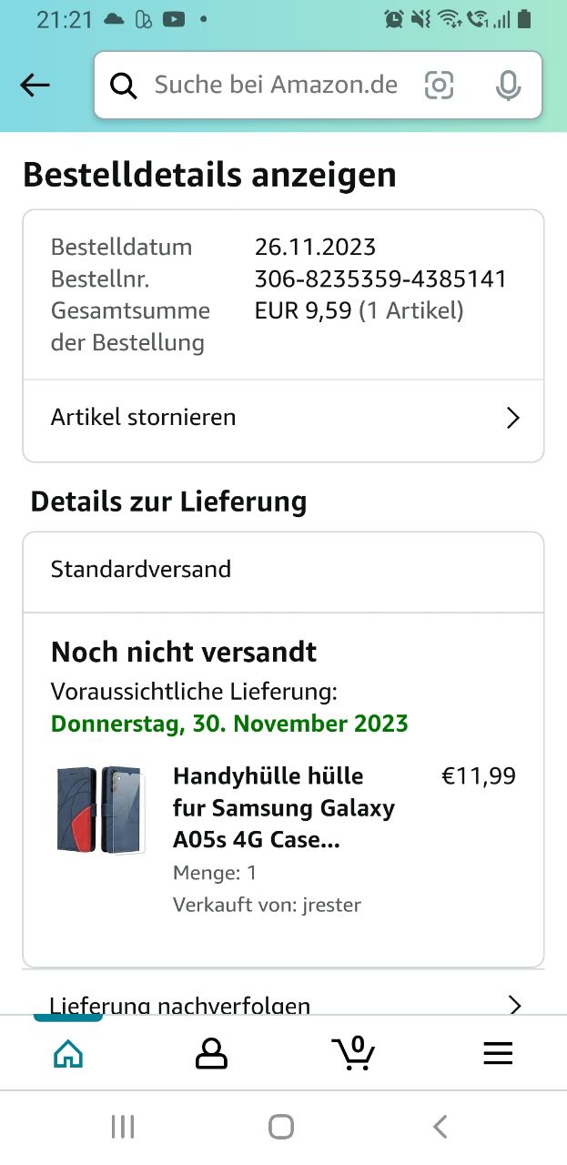This screenshot has height=1165, width=567.
Task: Open the camera scan search icon
Action: point(439,85)
